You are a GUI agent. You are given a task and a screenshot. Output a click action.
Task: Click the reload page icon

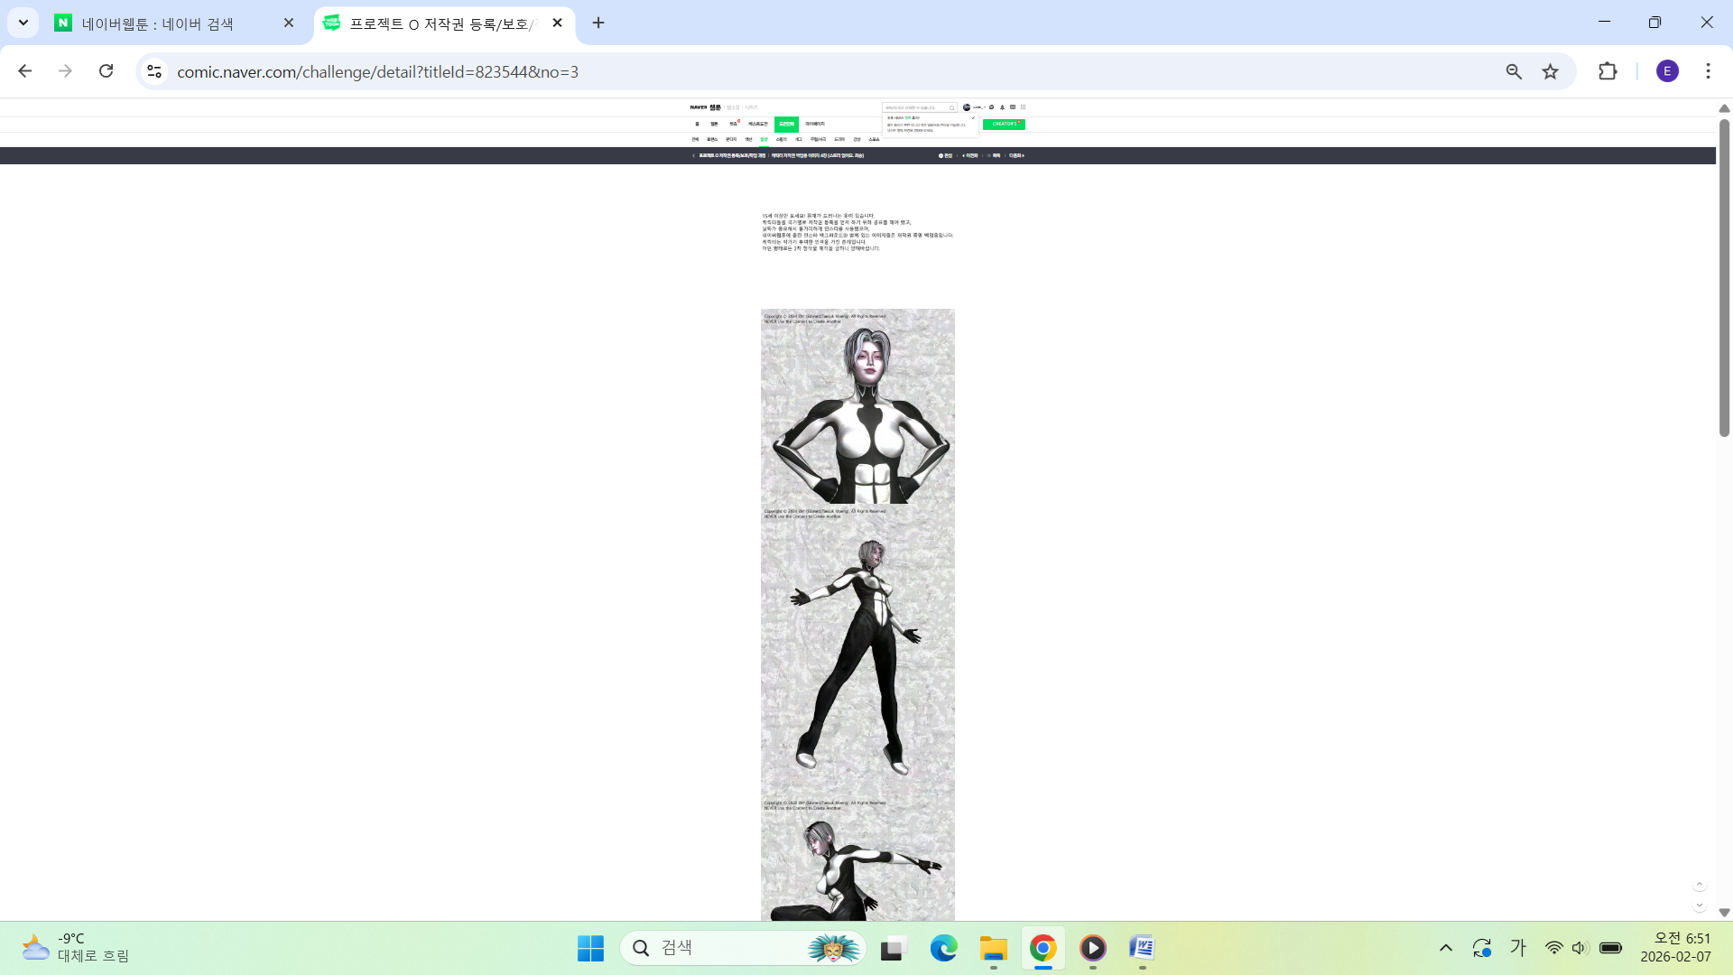pyautogui.click(x=107, y=71)
